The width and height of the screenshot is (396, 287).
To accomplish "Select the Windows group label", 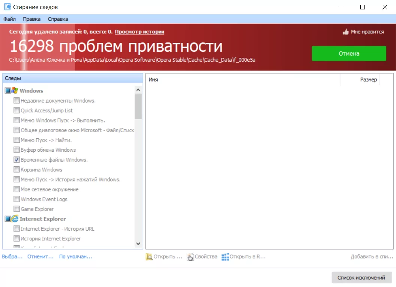I will coord(31,91).
